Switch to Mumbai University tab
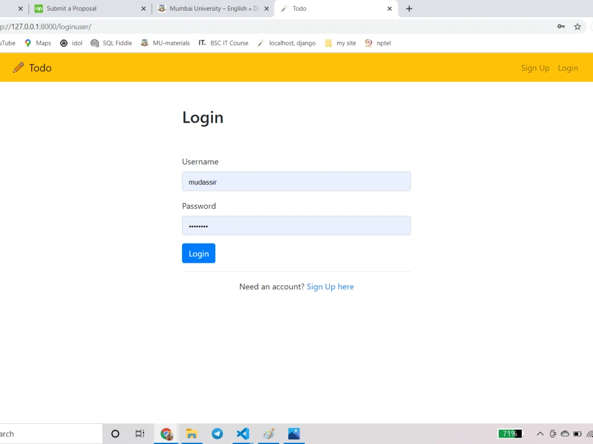The height and width of the screenshot is (444, 593). 214,8
